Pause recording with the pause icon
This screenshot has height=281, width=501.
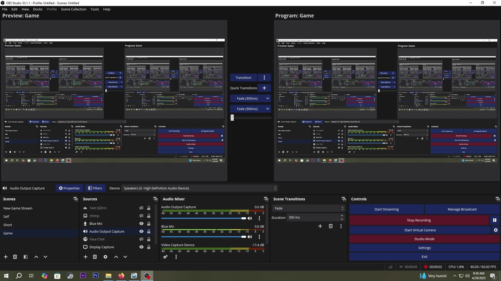[x=494, y=220]
